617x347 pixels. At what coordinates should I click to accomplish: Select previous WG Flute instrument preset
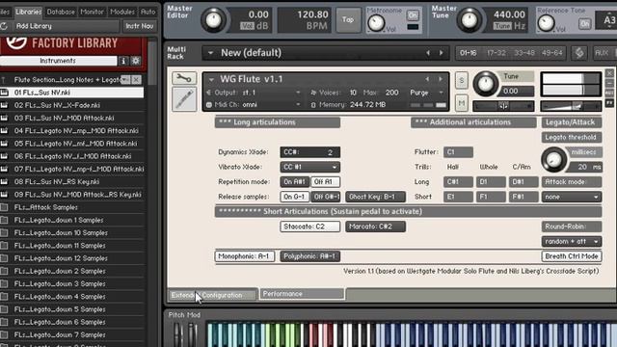coord(427,79)
